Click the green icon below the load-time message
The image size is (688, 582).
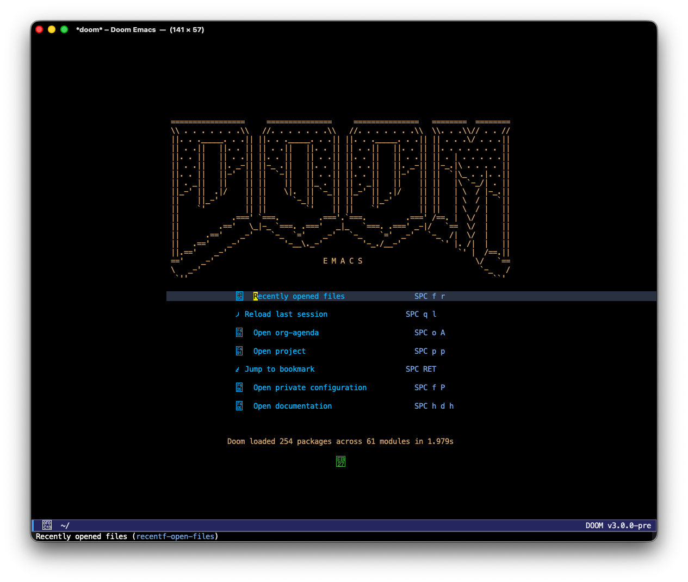click(x=340, y=462)
